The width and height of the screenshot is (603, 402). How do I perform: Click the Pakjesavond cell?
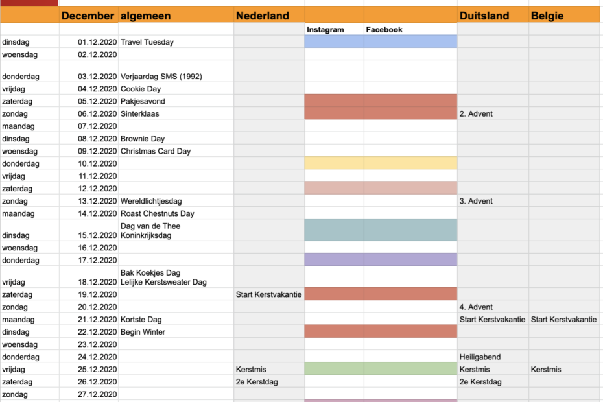176,100
